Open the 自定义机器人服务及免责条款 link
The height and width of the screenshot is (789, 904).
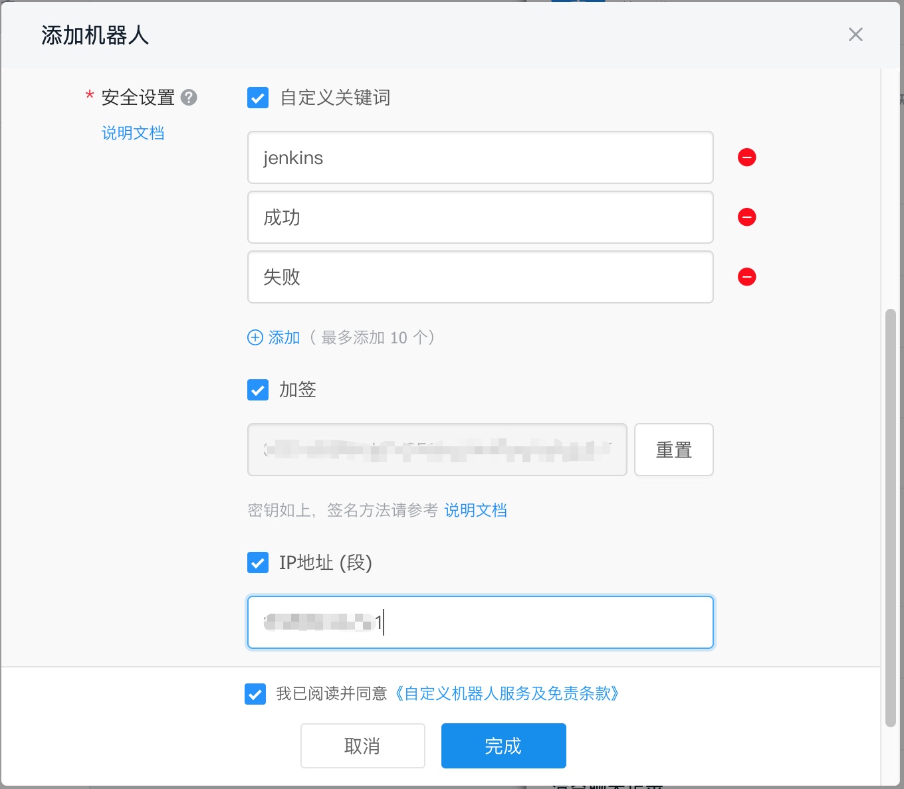(x=507, y=694)
